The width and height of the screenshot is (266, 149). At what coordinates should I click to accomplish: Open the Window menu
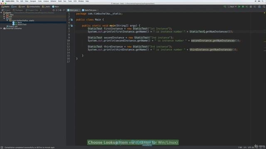click(81, 1)
